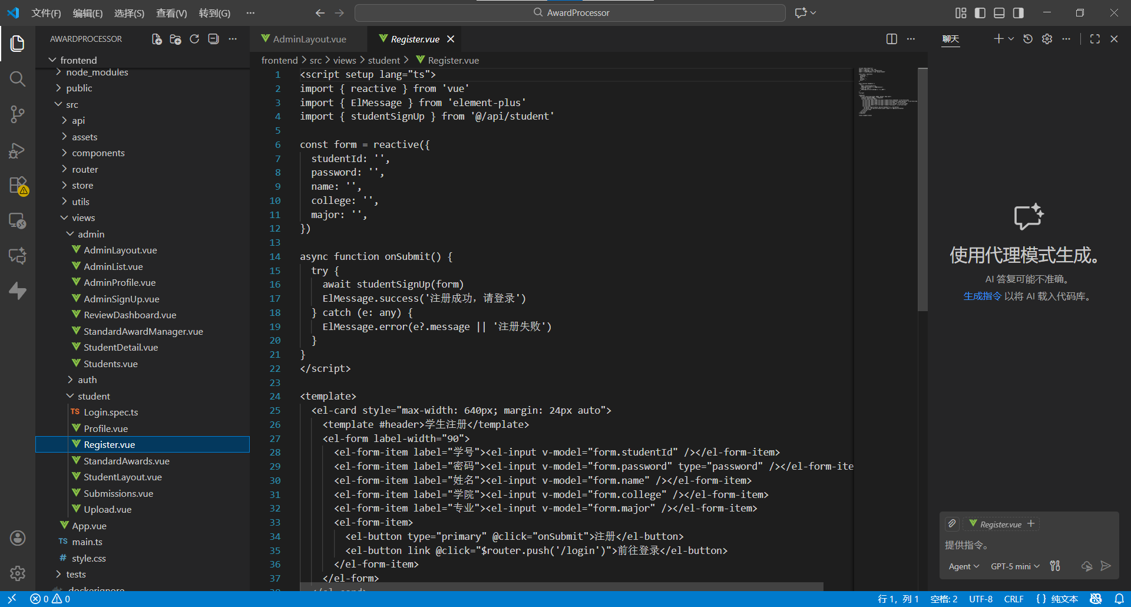
Task: Open the Search view in activity bar
Action: pyautogui.click(x=18, y=78)
